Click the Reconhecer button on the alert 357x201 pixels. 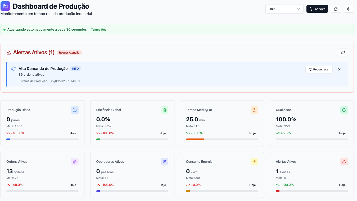tap(319, 69)
